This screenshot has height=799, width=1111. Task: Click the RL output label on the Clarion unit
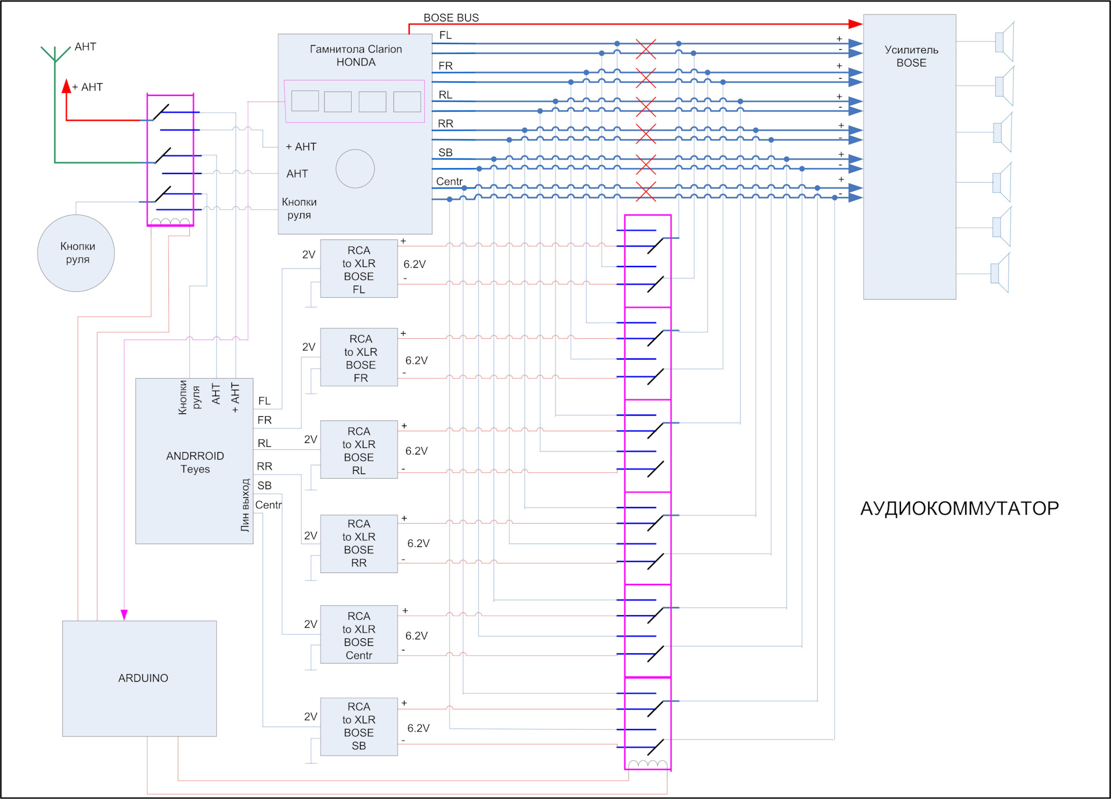[x=445, y=95]
